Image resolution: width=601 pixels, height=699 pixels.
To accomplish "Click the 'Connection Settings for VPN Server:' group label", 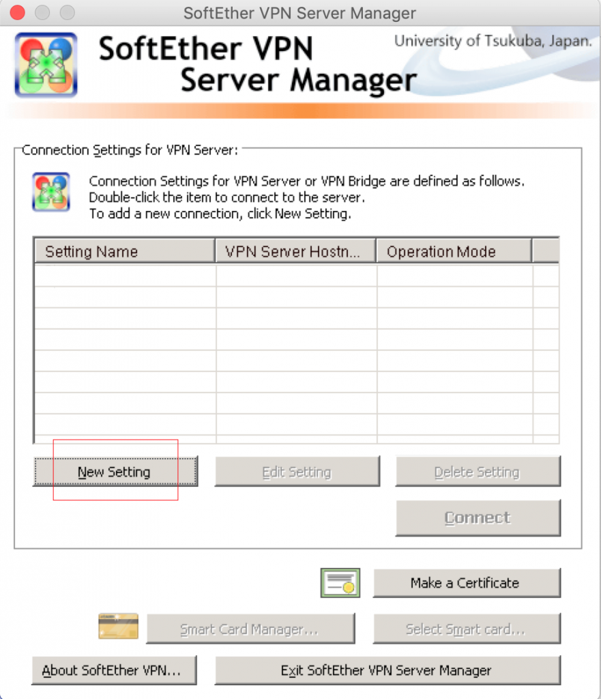I will point(130,149).
